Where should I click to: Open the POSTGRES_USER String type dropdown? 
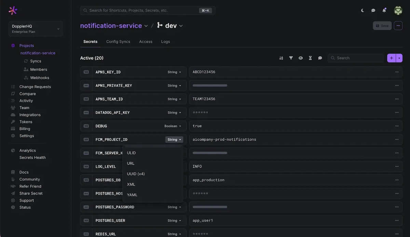click(x=174, y=221)
